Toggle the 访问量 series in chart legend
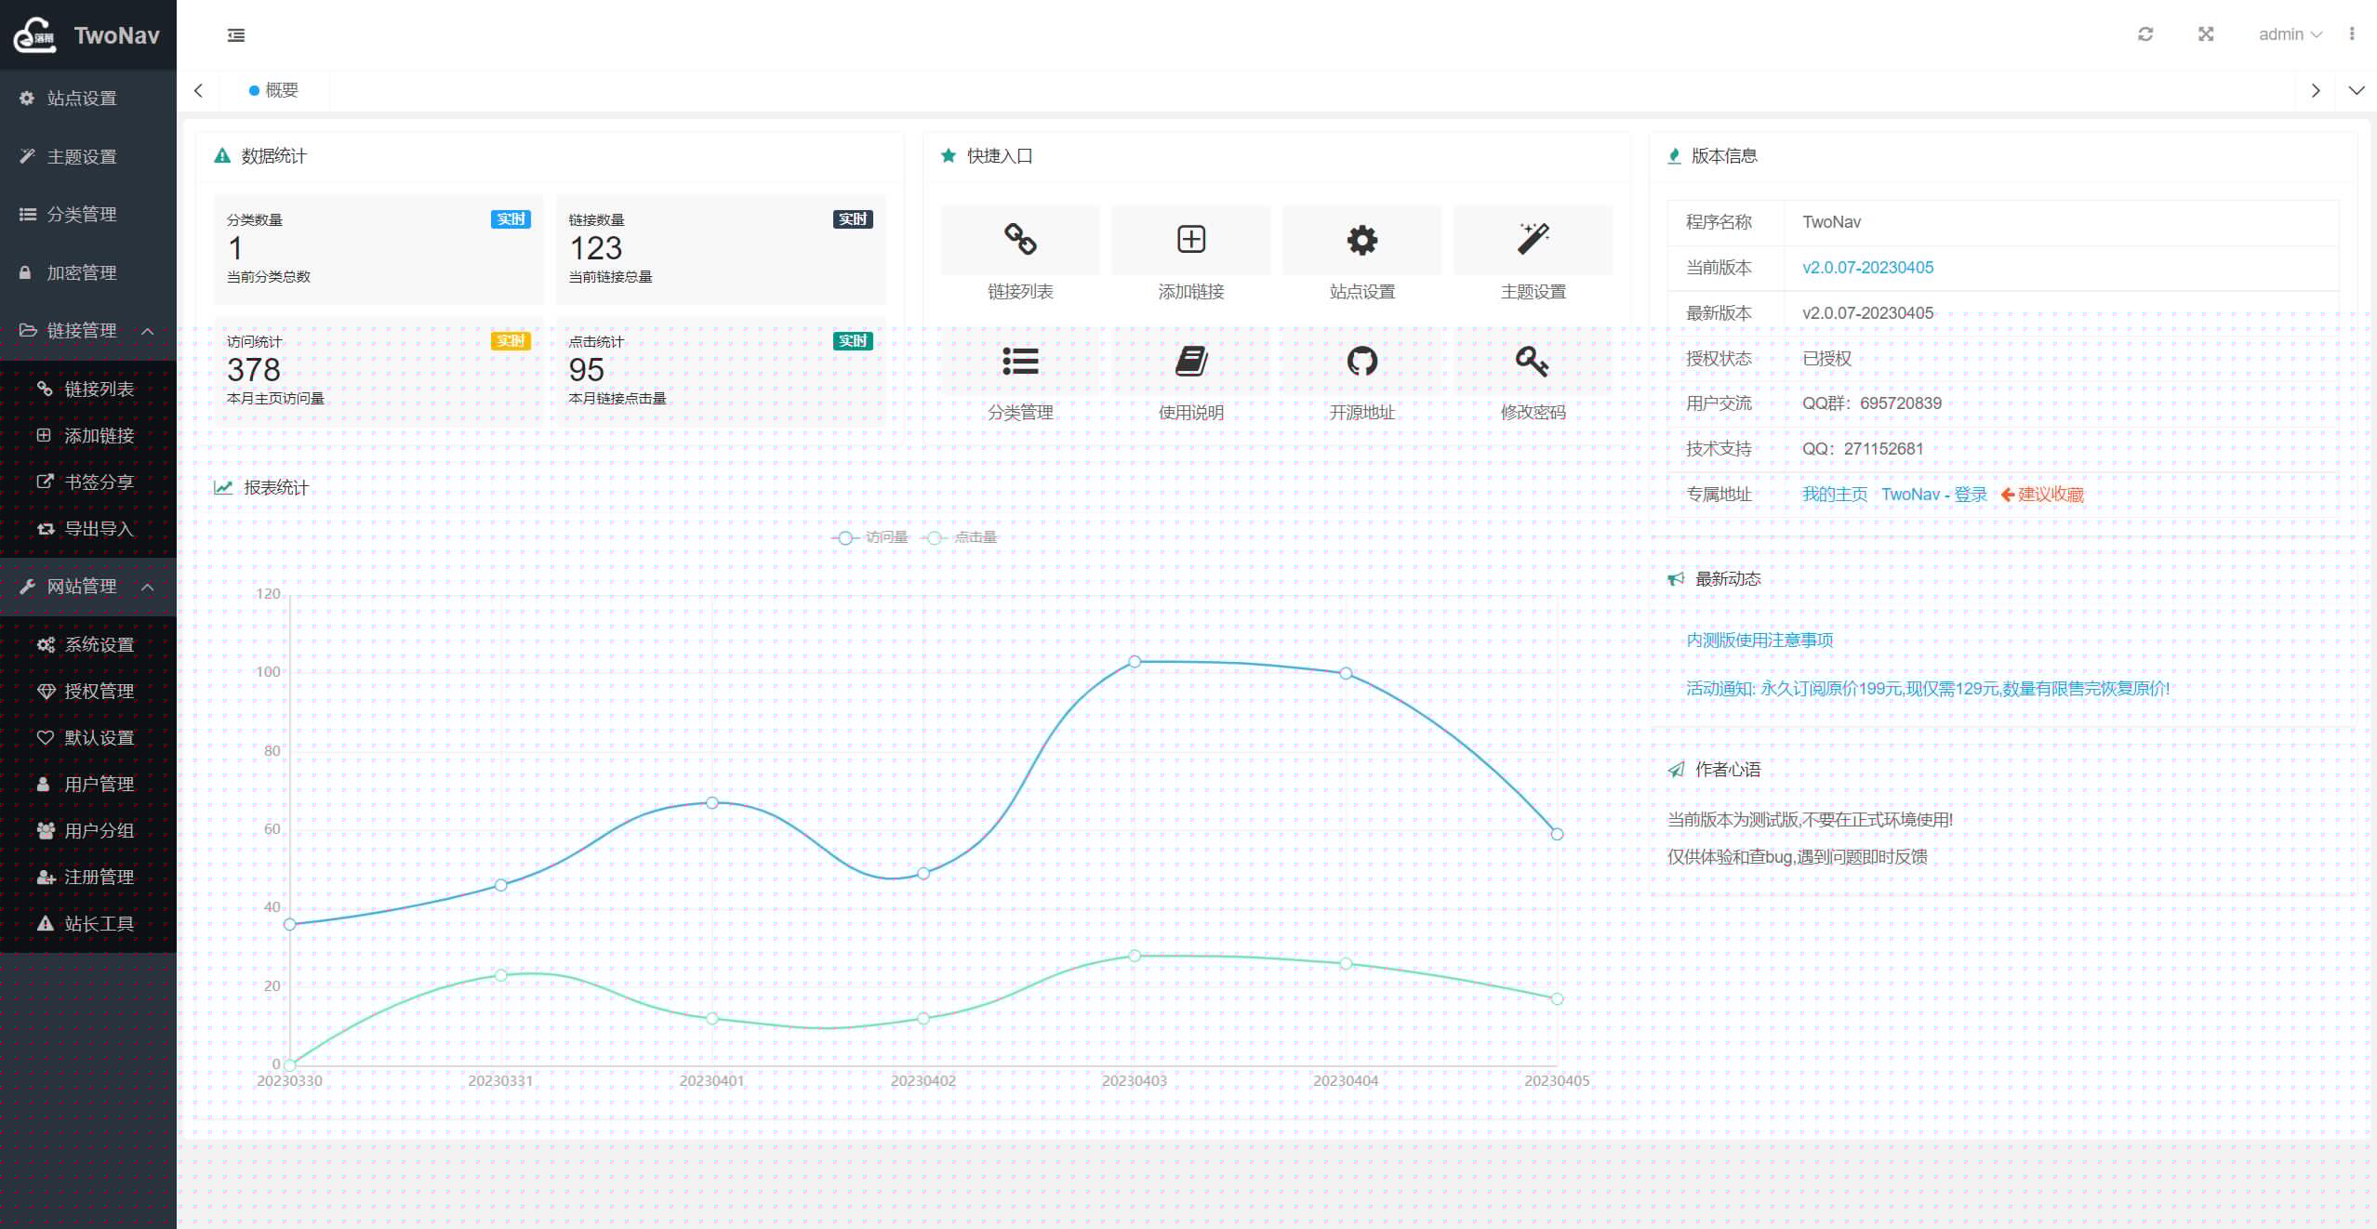 [x=871, y=537]
